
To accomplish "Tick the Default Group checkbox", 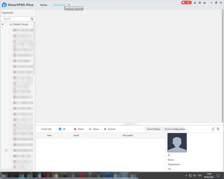I will pos(7,24).
